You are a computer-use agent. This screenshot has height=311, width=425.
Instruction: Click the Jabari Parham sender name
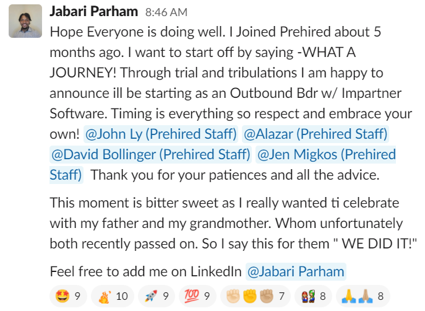click(x=93, y=12)
